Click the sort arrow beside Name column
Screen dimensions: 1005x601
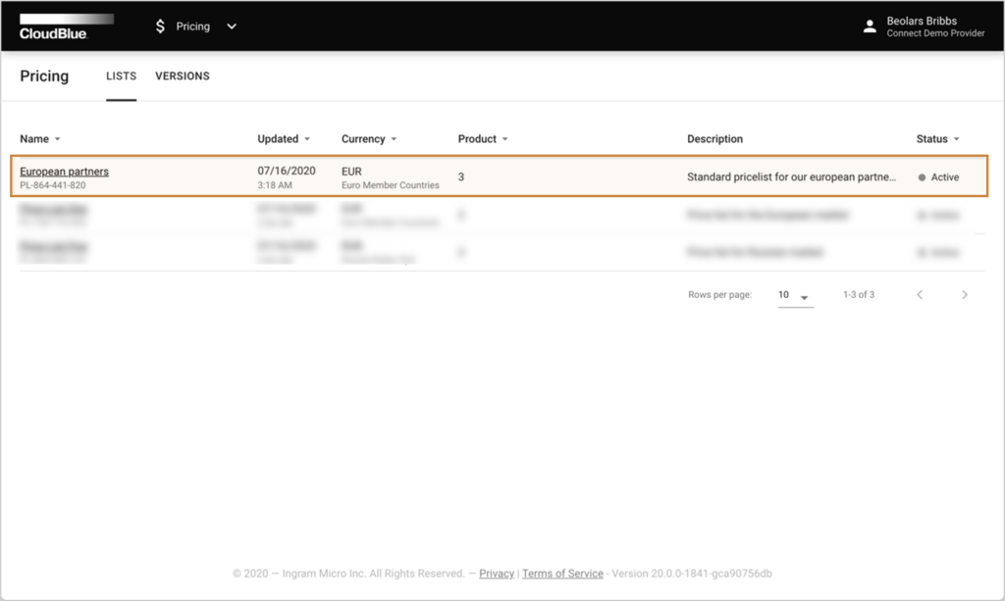[59, 138]
